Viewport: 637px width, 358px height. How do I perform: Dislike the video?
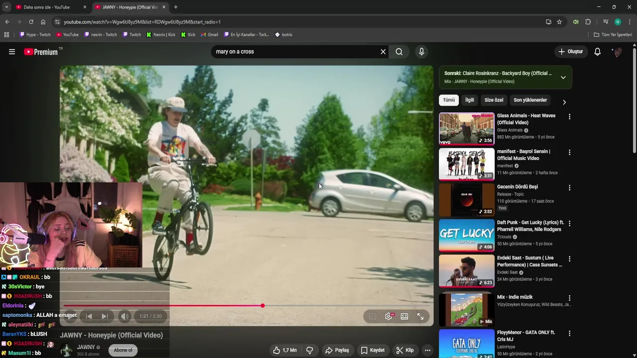pos(310,350)
